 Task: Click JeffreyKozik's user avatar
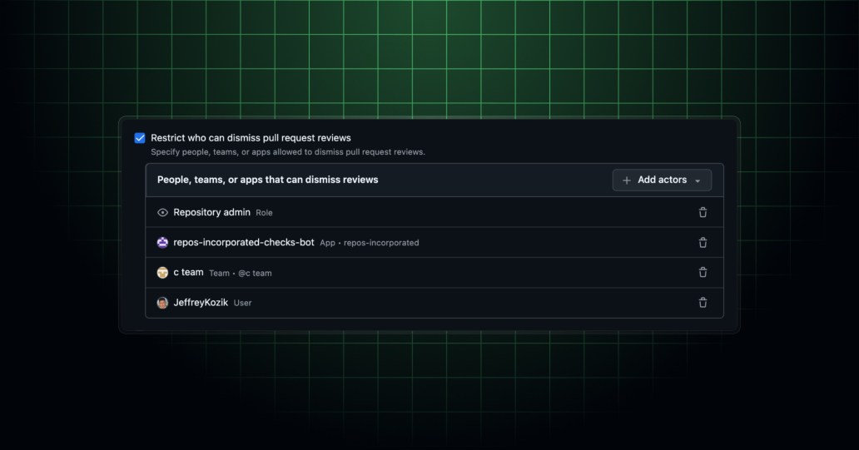click(162, 303)
